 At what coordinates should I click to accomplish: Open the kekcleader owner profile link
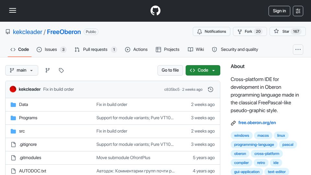(x=28, y=32)
